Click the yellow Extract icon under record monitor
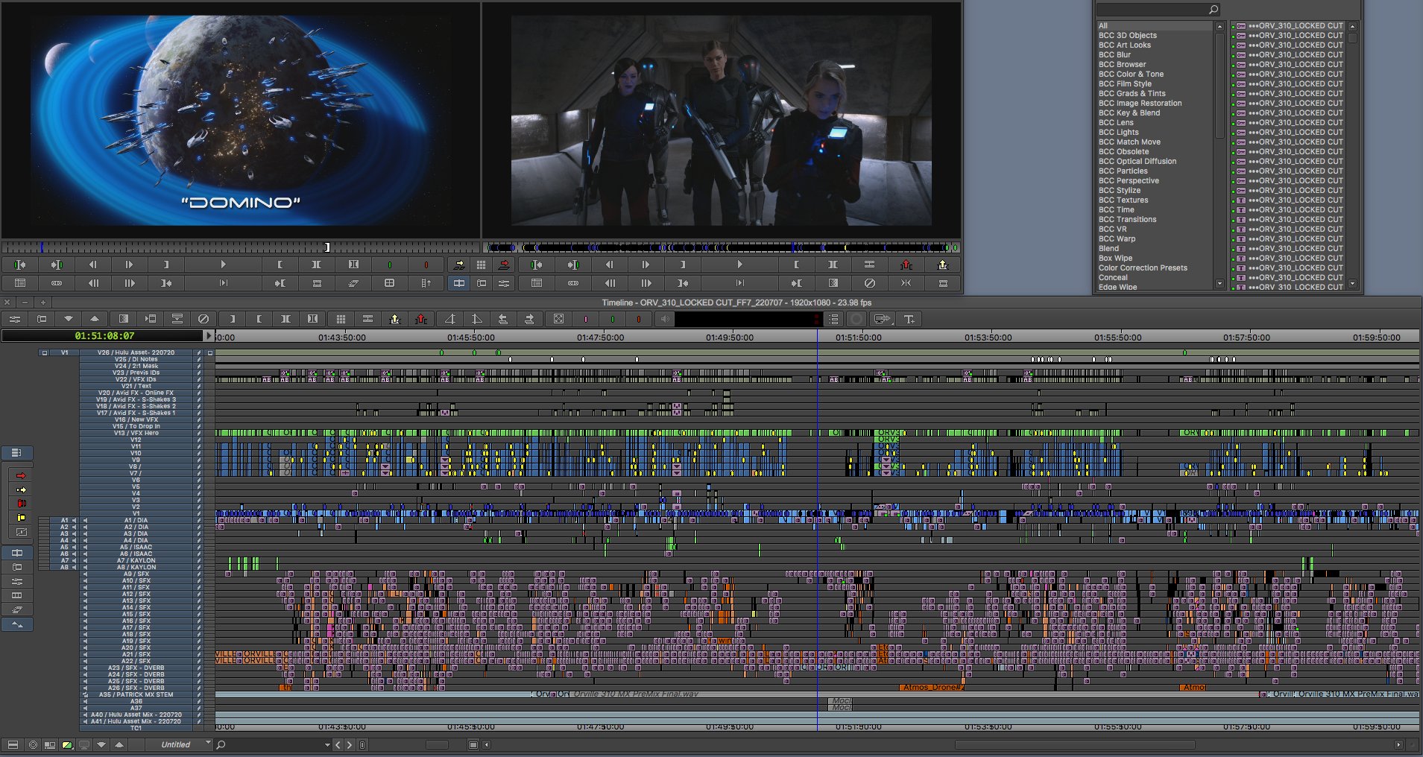Image resolution: width=1423 pixels, height=757 pixels. [x=943, y=265]
